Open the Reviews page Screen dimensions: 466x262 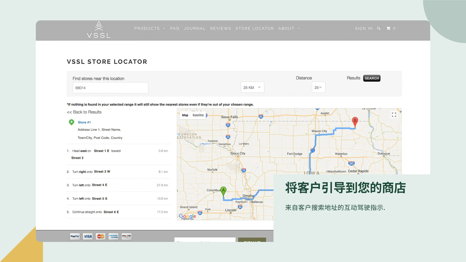pyautogui.click(x=220, y=29)
